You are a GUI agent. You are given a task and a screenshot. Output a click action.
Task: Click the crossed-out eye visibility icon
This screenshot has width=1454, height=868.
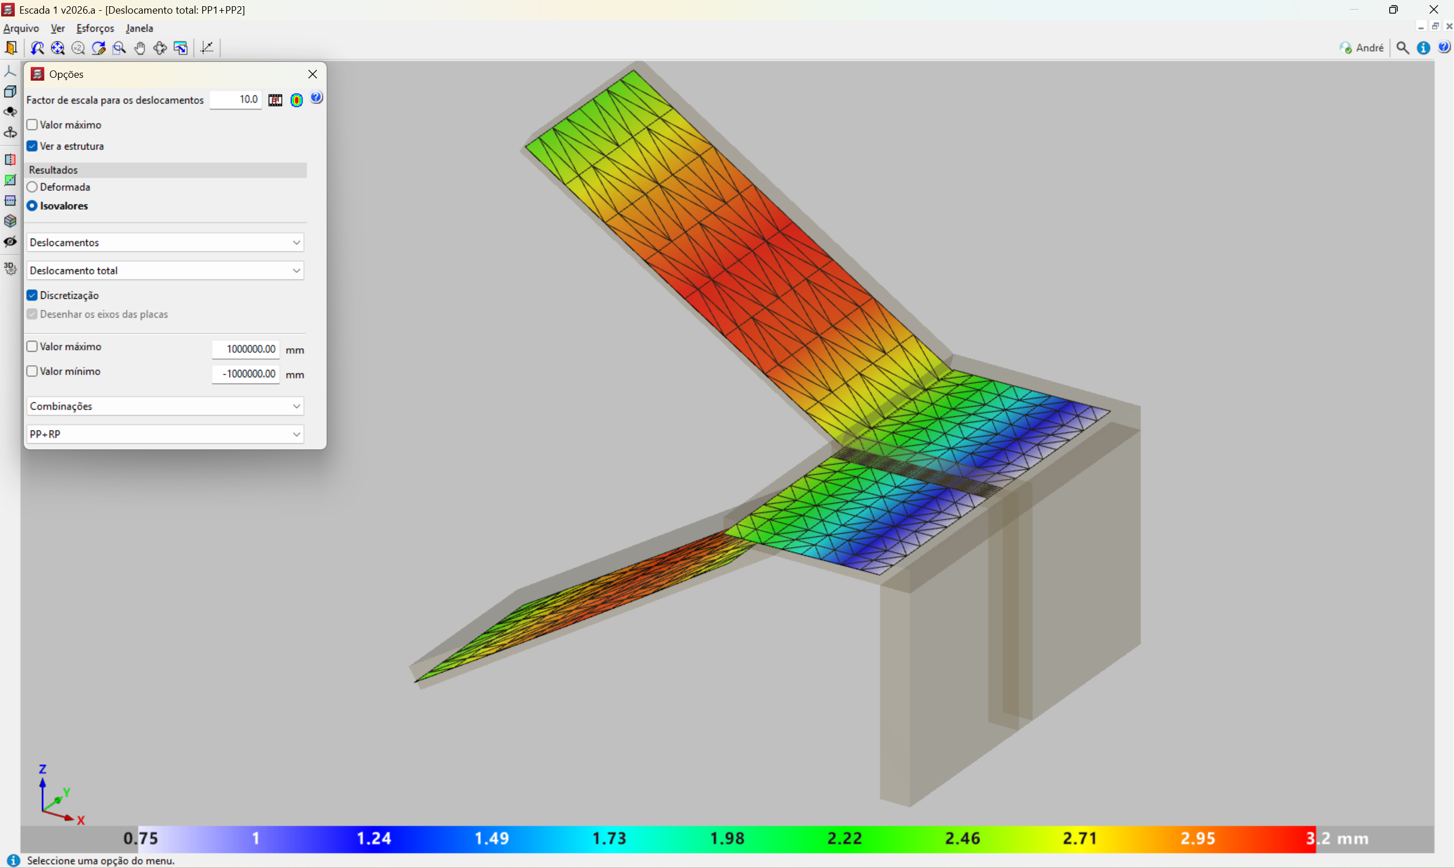(10, 241)
